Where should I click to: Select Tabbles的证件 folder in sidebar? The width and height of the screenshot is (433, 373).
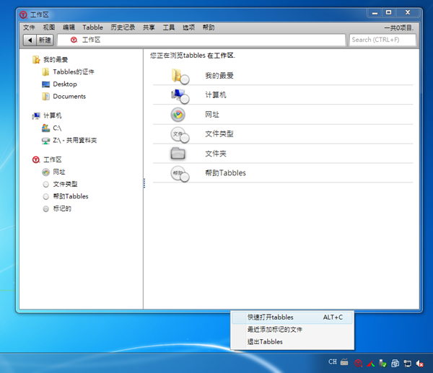(68, 71)
